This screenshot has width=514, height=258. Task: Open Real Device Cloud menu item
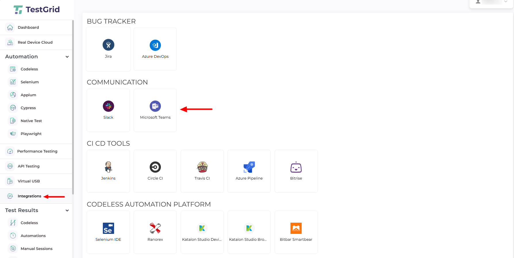click(x=35, y=43)
